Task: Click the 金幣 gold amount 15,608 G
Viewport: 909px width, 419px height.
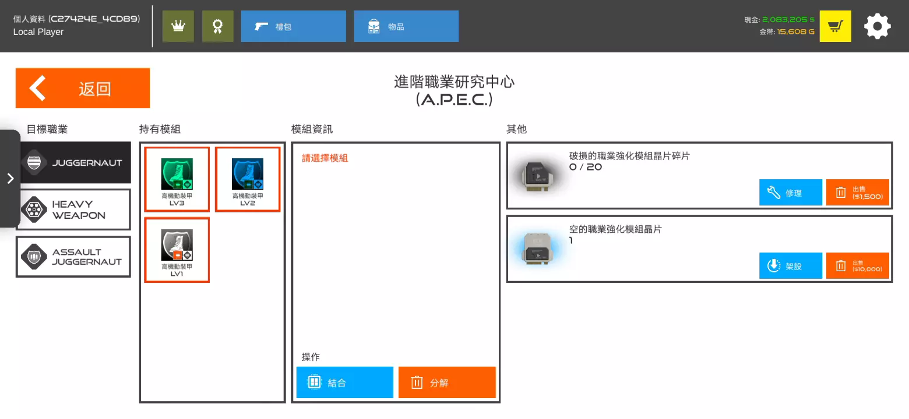Action: [x=796, y=31]
